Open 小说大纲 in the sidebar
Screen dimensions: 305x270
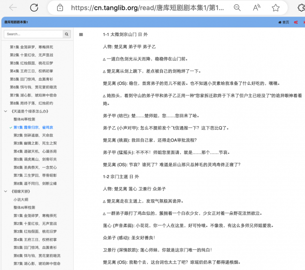(20, 199)
